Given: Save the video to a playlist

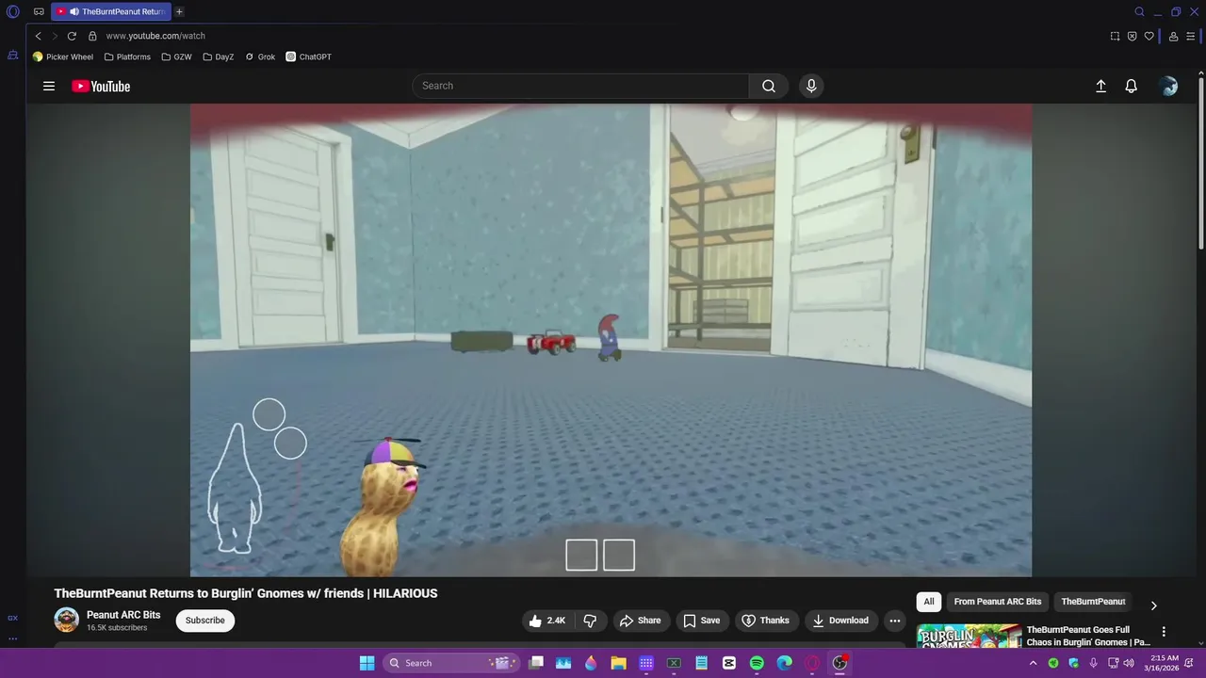Looking at the screenshot, I should pos(702,621).
